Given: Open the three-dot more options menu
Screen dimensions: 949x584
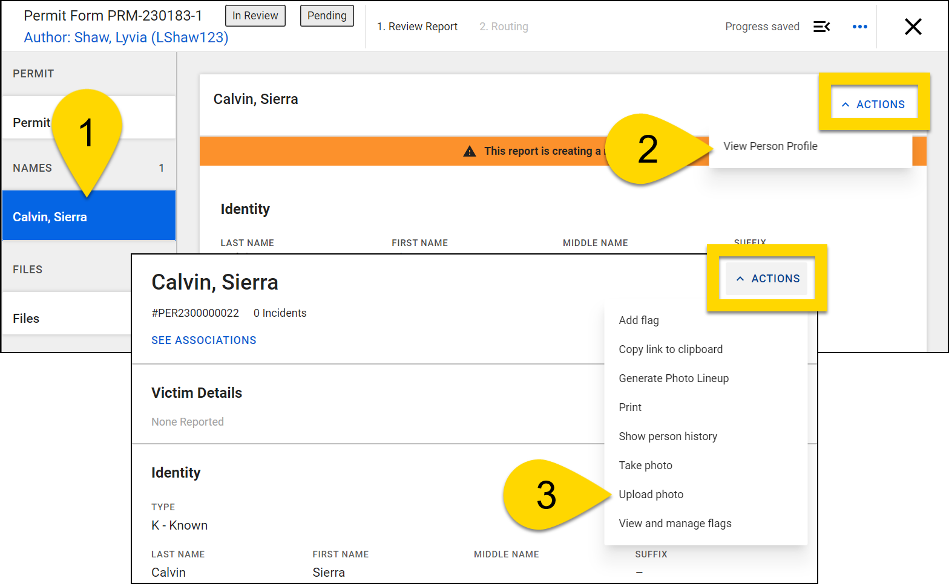Looking at the screenshot, I should coord(859,27).
